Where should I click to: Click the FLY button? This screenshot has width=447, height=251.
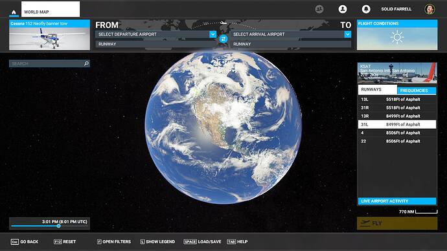(x=397, y=223)
